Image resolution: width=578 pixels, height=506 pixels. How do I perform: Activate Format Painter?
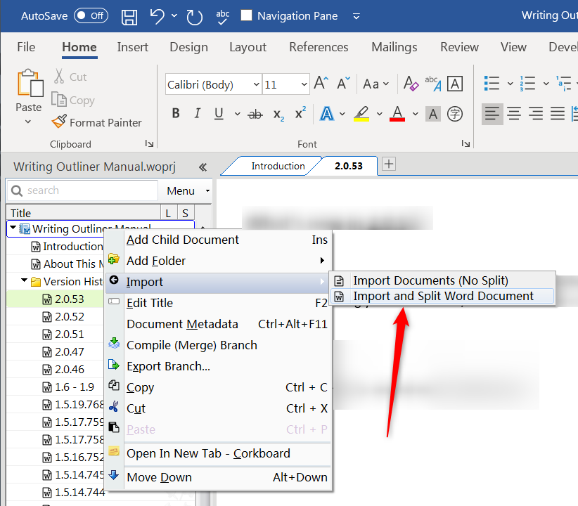pos(96,122)
